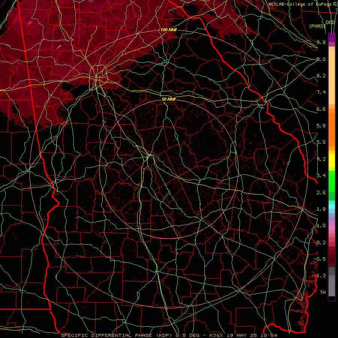The image size is (338, 338).
Task: Click the 8.2 value on the color scale
Action: (x=321, y=75)
